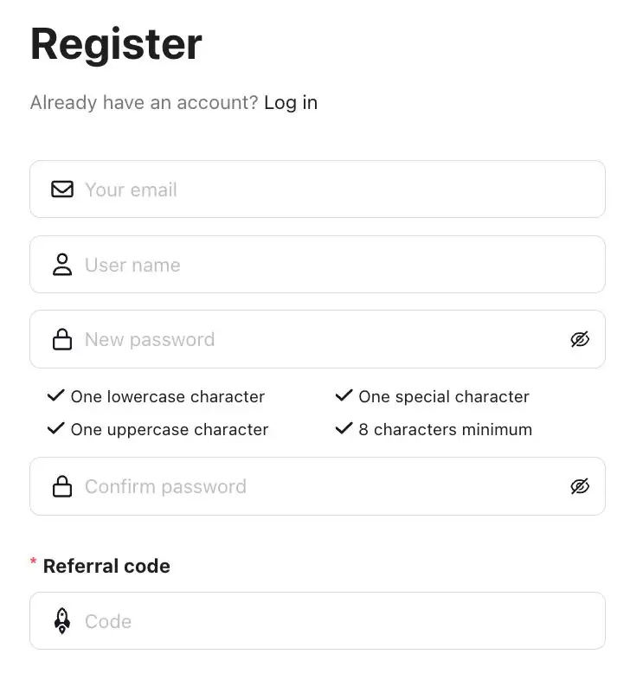
Task: Focus the New password input
Action: tap(318, 339)
